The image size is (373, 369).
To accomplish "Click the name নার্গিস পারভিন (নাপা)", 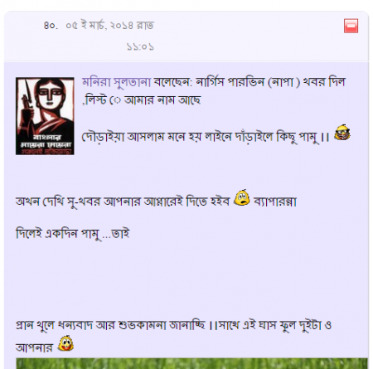I will pos(248,82).
